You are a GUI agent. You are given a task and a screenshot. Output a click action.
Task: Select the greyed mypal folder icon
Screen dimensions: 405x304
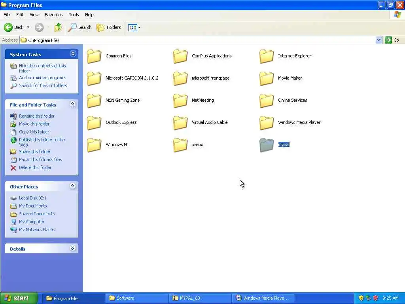point(267,145)
